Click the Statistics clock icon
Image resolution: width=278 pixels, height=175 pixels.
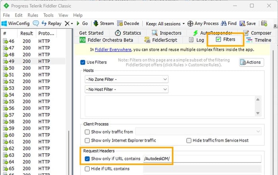118,33
